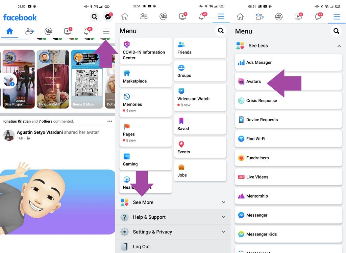This screenshot has width=346, height=253.
Task: Tap hamburger menu tab in middle screen
Action: (x=221, y=16)
